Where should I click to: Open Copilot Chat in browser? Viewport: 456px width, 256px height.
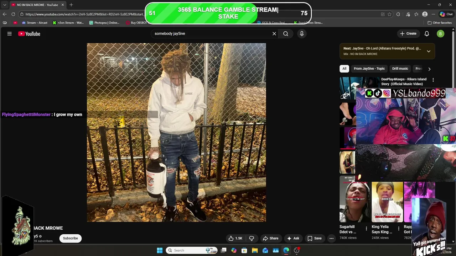click(x=446, y=14)
